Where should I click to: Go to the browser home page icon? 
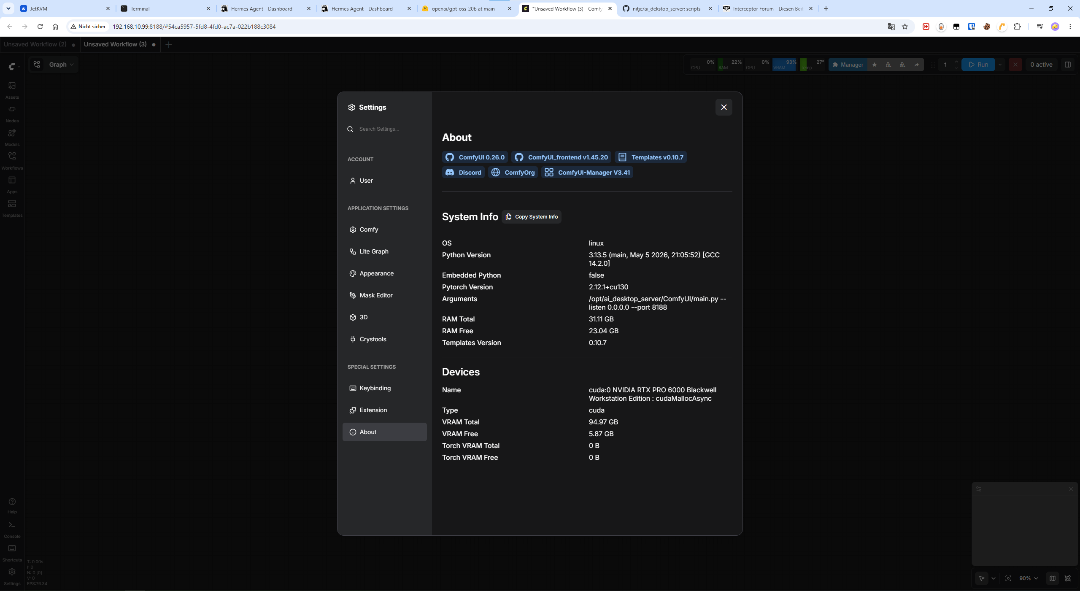(55, 27)
